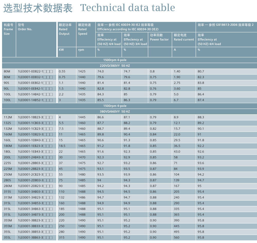This screenshot has width=257, height=243.
Task: Select order number 1LE0001-0EB42-1
Action: pos(35,88)
